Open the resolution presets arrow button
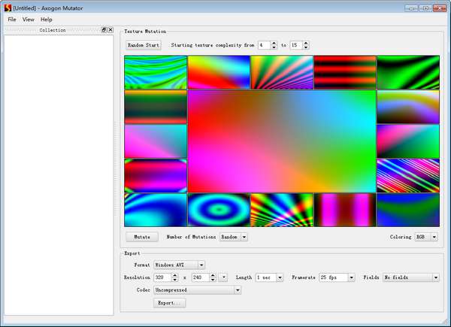The width and height of the screenshot is (451, 327). pos(224,277)
